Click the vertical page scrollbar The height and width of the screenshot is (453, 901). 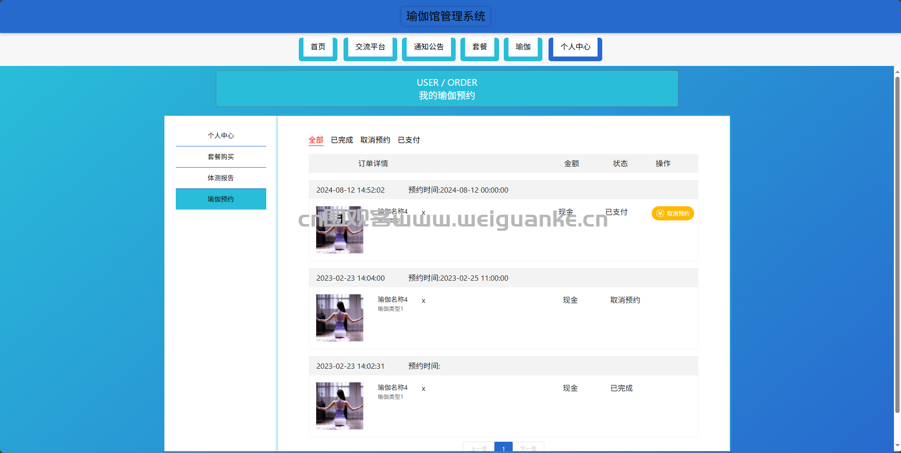pyautogui.click(x=897, y=245)
